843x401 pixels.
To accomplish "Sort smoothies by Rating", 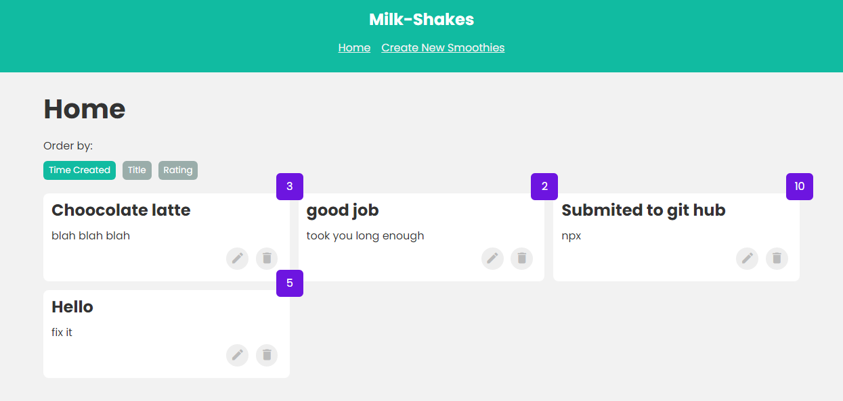I will (x=178, y=170).
